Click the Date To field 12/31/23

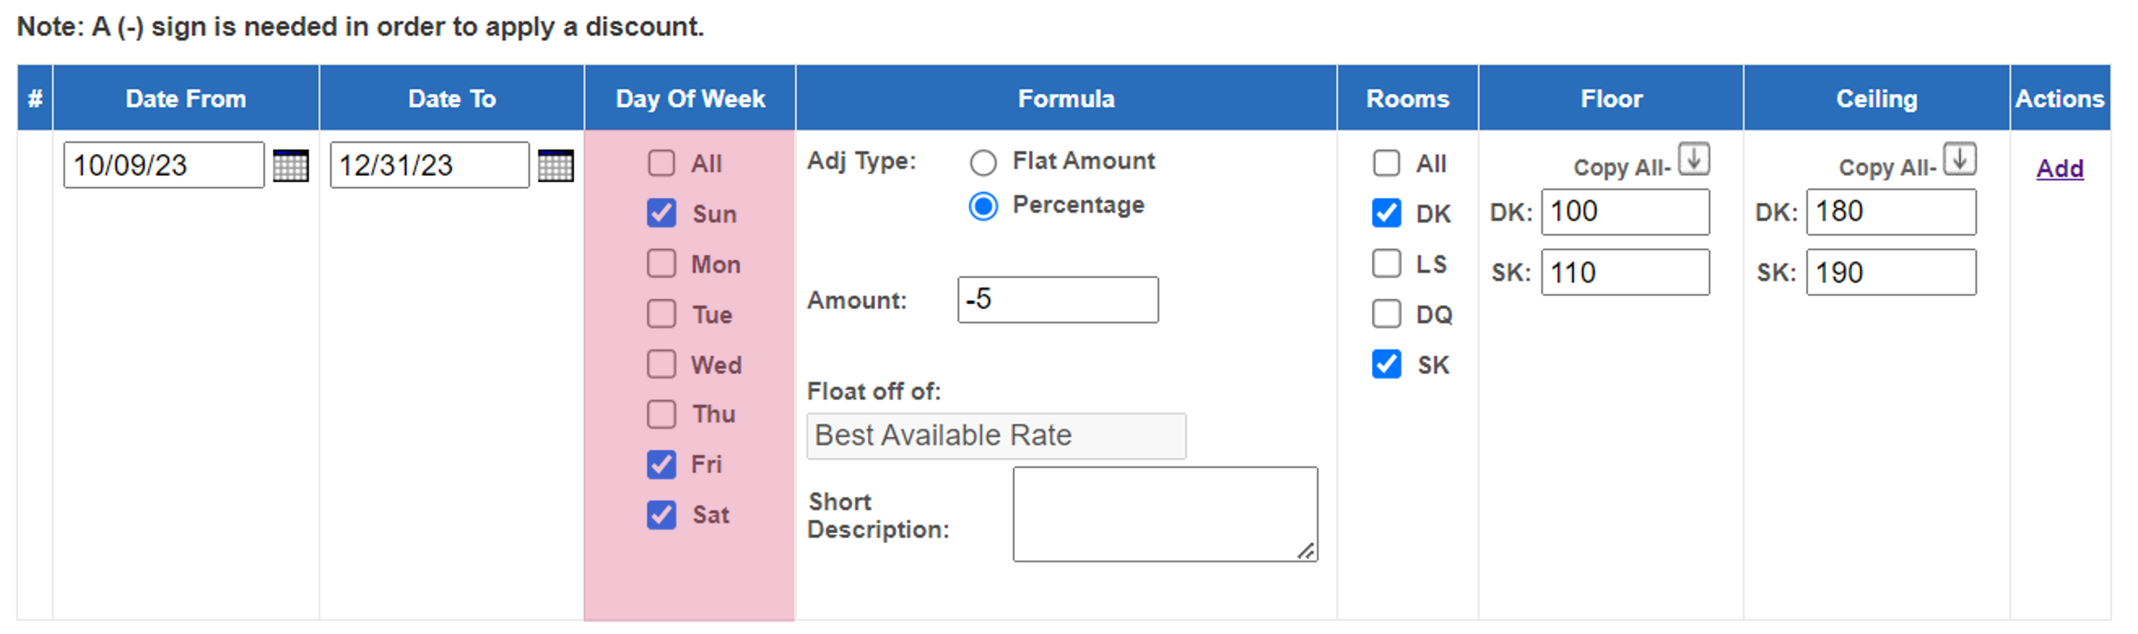click(429, 165)
